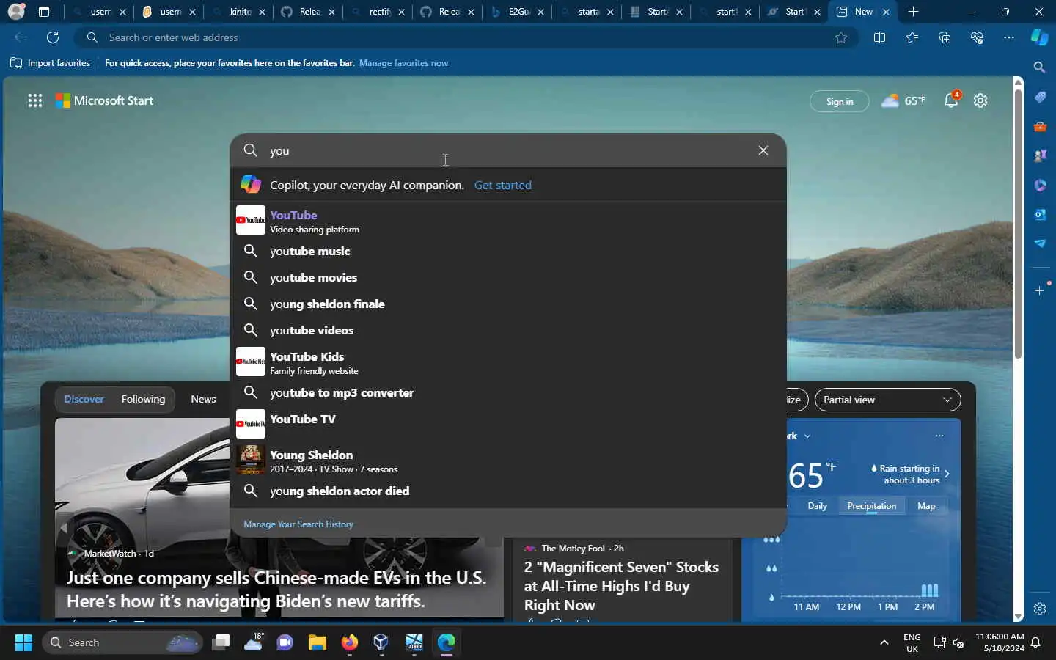Open sidebar settings gear at bottom
This screenshot has width=1056, height=660.
[x=1040, y=609]
